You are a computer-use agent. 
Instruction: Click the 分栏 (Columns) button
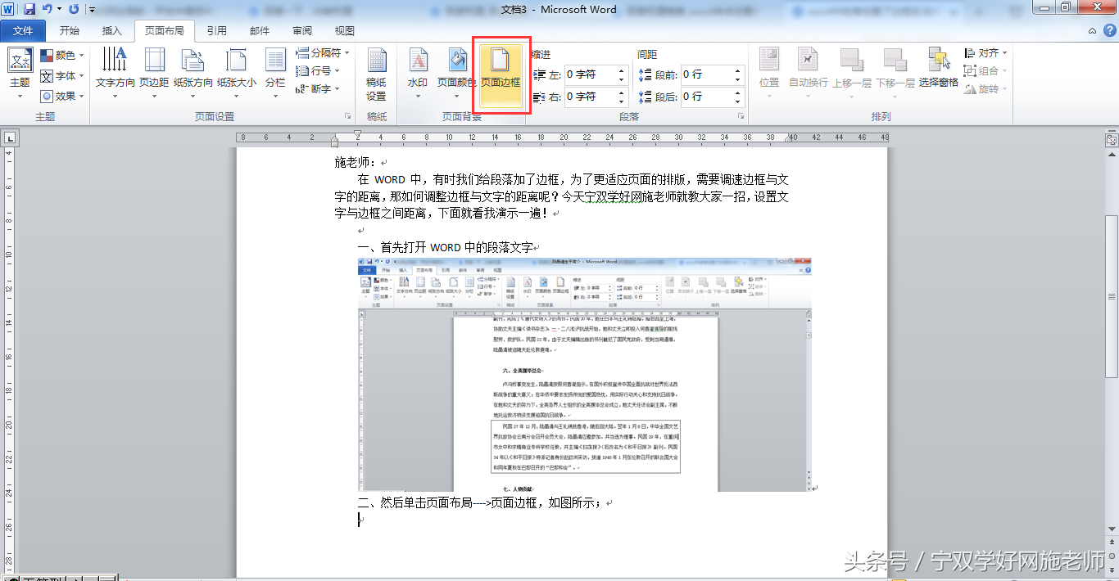pos(275,73)
